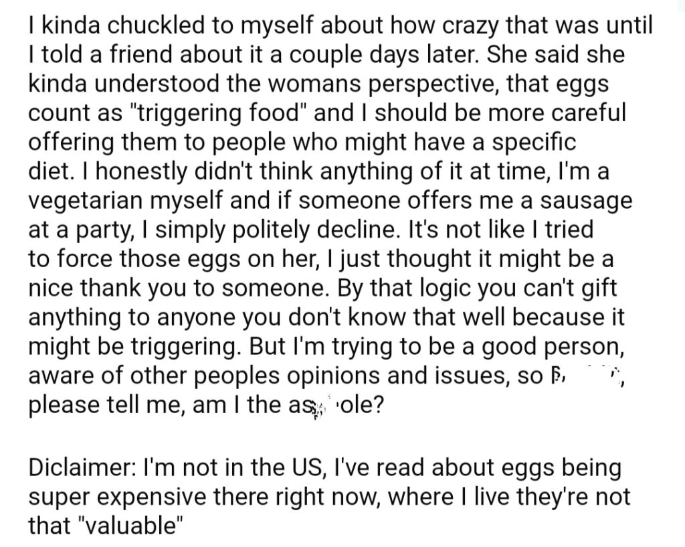Click the quoted phrase "triggering food"
This screenshot has height=547, width=685.
[x=217, y=114]
